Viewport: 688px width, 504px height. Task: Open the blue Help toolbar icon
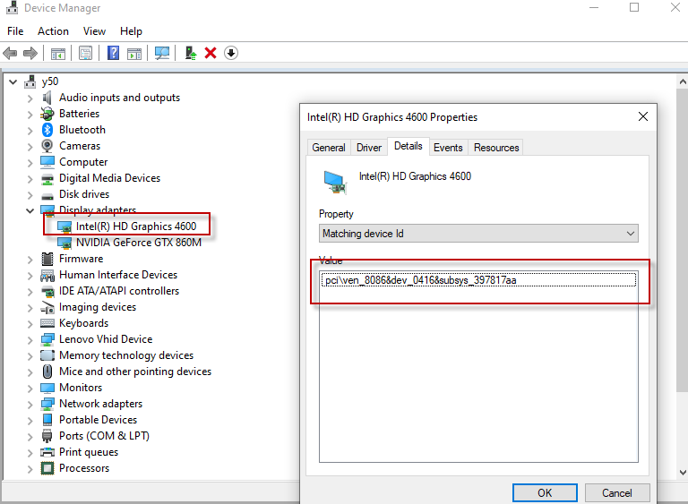tap(113, 54)
